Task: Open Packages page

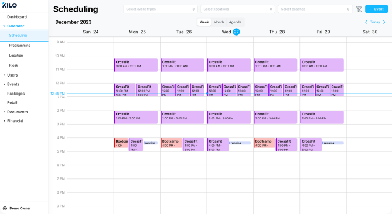Action: [x=16, y=94]
